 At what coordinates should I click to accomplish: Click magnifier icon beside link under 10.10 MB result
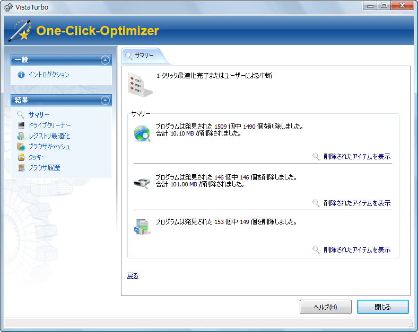click(x=316, y=156)
